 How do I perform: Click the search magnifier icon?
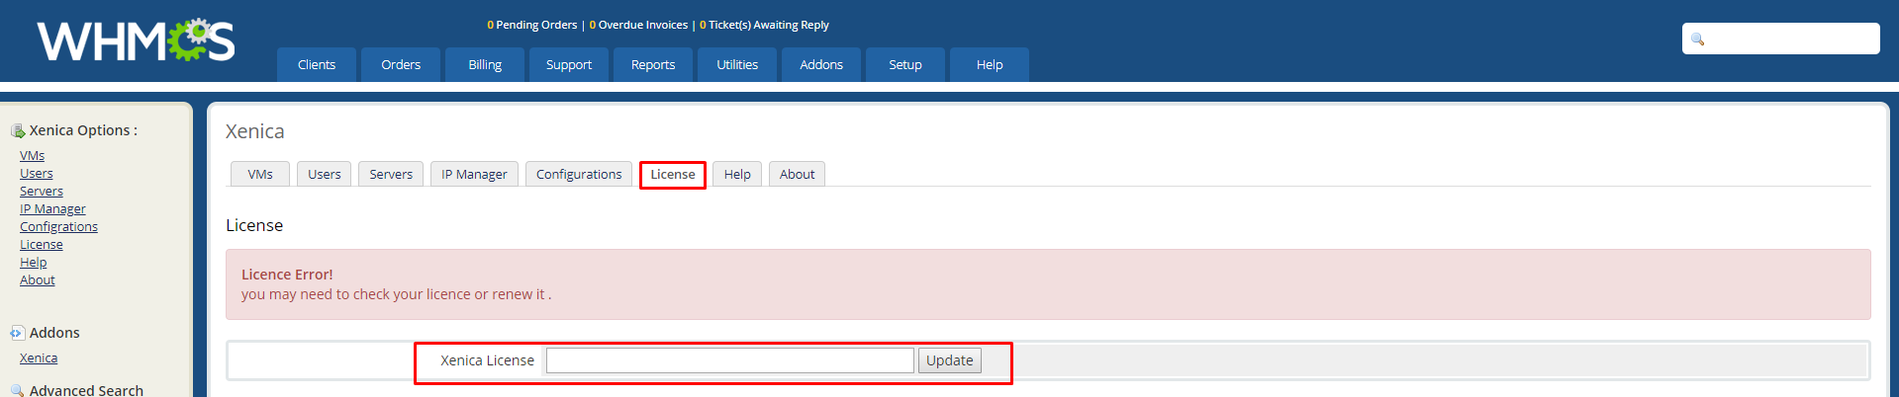[1698, 40]
